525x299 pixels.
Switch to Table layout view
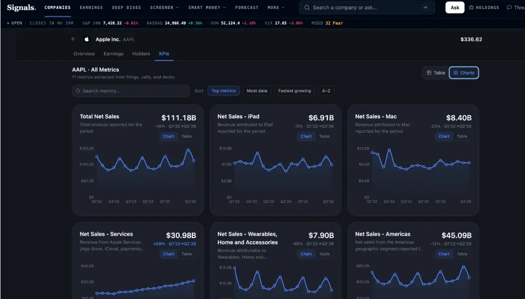click(x=436, y=72)
